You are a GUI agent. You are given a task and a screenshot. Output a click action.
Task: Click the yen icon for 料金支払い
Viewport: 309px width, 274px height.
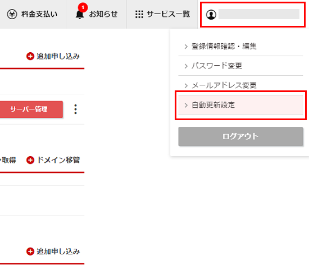(x=12, y=14)
